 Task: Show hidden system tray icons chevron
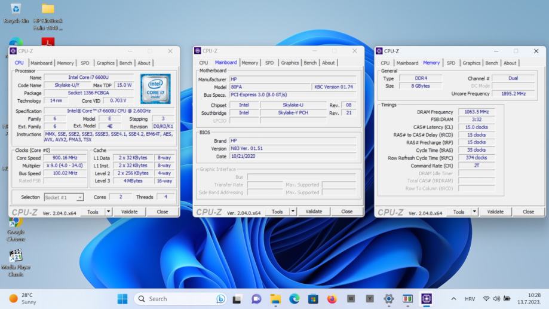tap(453, 299)
